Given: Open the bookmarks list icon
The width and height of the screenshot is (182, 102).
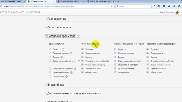Looking at the screenshot, I should (159, 6).
